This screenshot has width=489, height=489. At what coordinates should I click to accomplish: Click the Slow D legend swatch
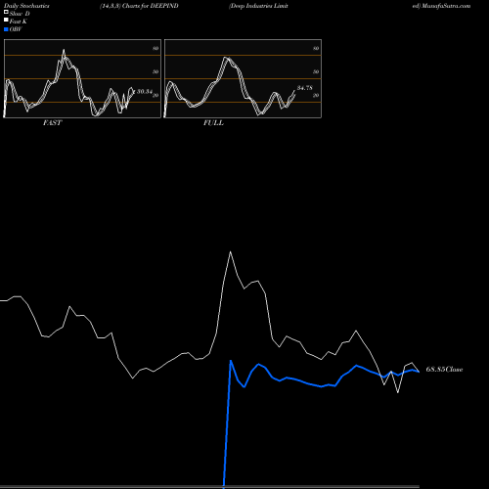pos(6,13)
